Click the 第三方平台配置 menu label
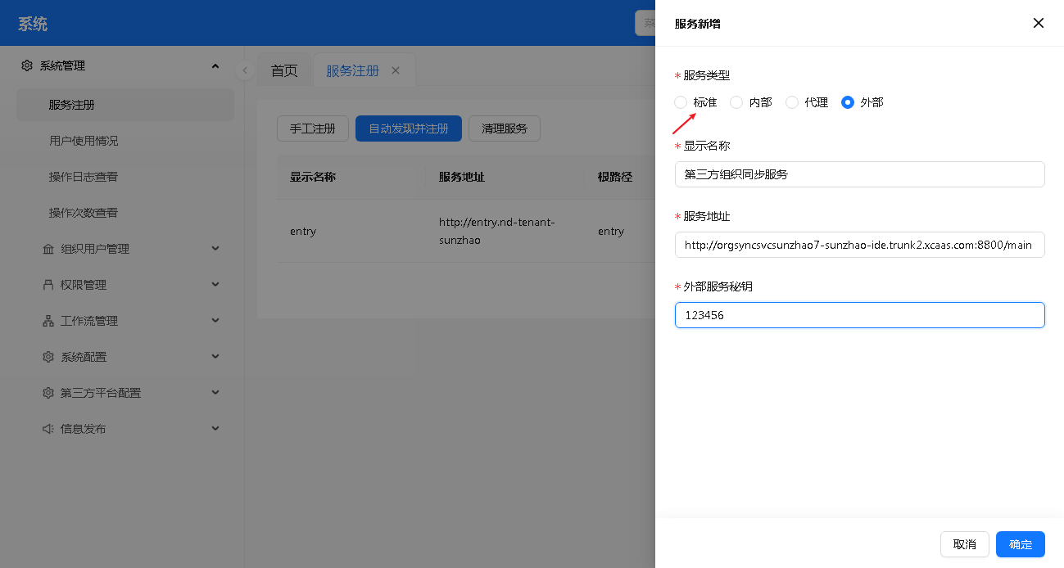 101,393
